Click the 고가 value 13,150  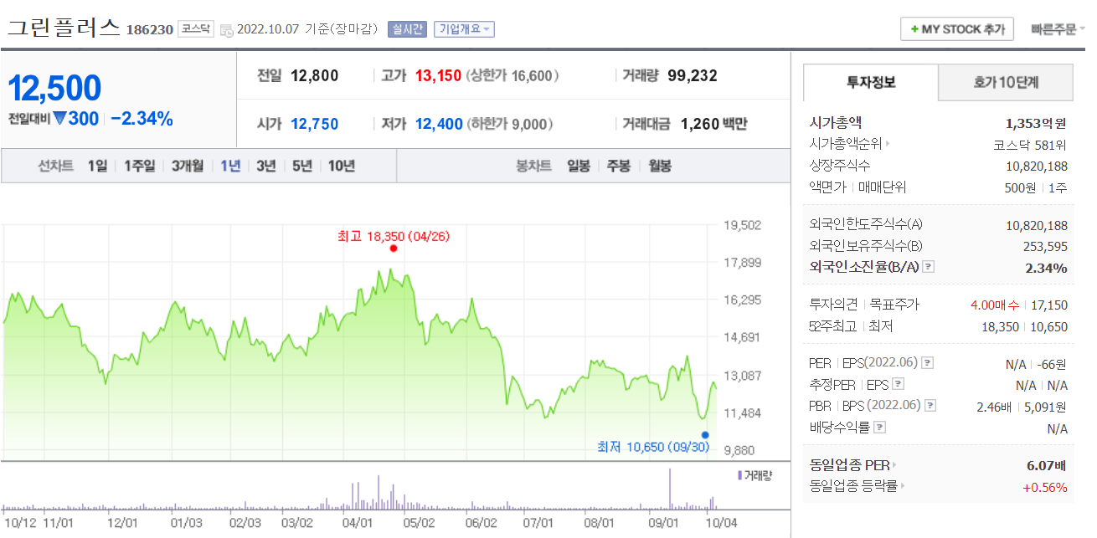(438, 76)
